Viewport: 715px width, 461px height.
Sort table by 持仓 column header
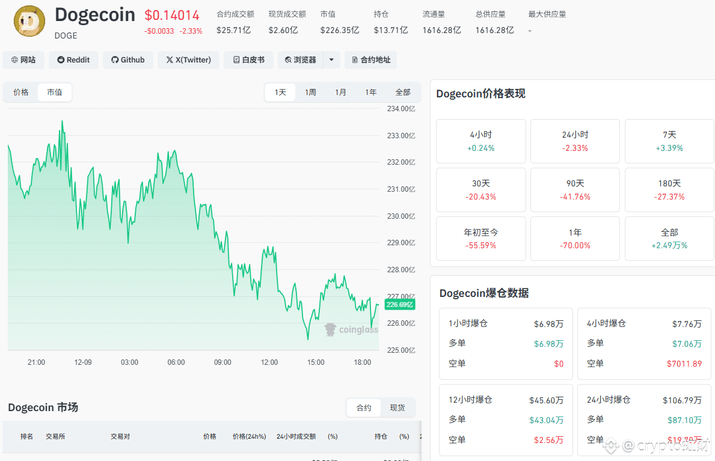click(x=381, y=436)
